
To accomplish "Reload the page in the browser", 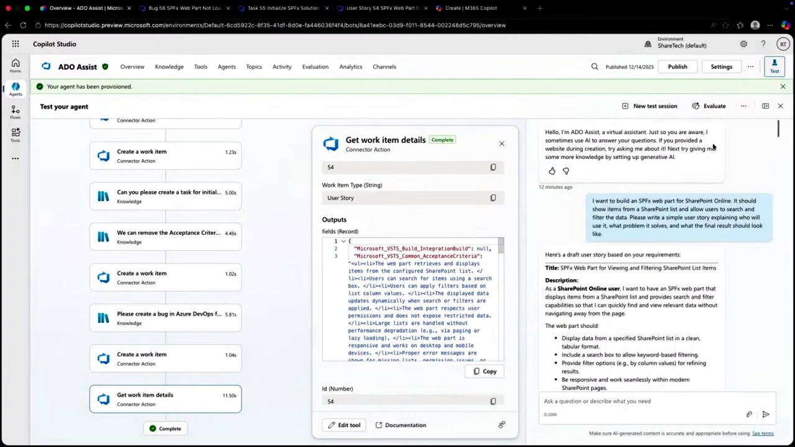I will (23, 25).
